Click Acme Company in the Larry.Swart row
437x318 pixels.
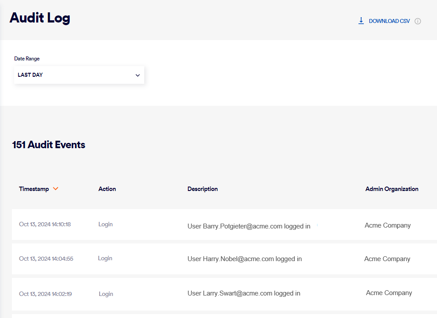(x=389, y=293)
